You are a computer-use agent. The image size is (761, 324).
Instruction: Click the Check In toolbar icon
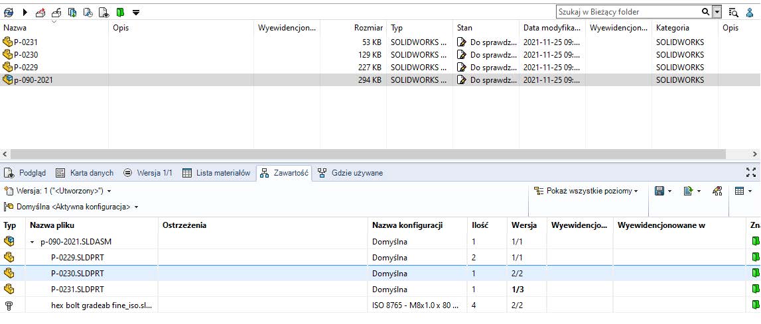point(56,11)
